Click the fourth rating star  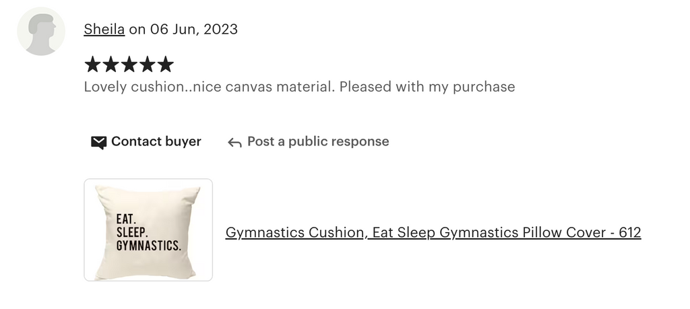(147, 65)
